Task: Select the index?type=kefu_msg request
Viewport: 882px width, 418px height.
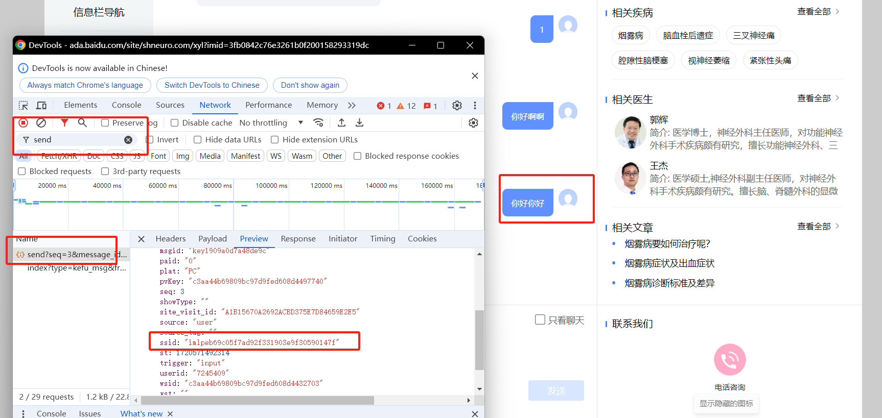Action: (x=72, y=268)
